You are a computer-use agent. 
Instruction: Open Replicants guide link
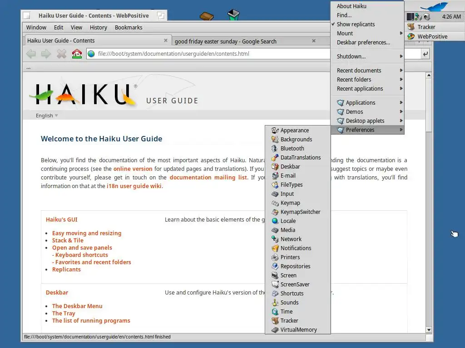pos(66,270)
